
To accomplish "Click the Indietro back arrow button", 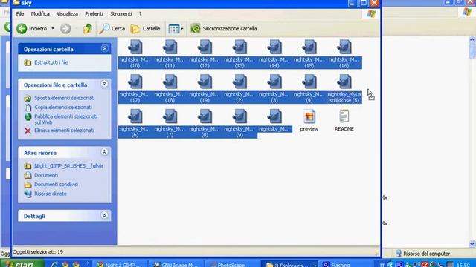I will tap(31, 28).
